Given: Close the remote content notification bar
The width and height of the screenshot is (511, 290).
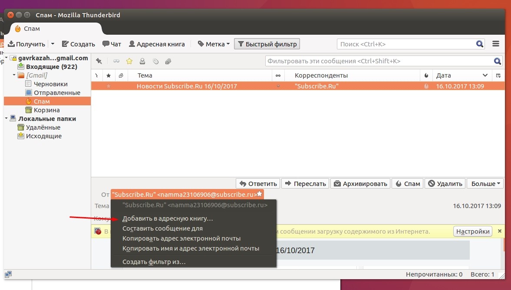Looking at the screenshot, I should [500, 231].
